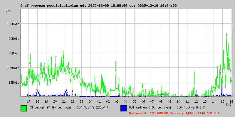Click the green IN legend color square
Screen dimensions: 235x117
coord(23,108)
